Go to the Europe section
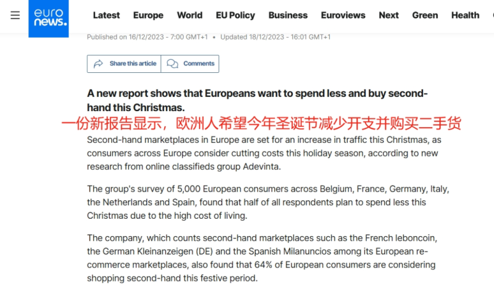 tap(148, 15)
